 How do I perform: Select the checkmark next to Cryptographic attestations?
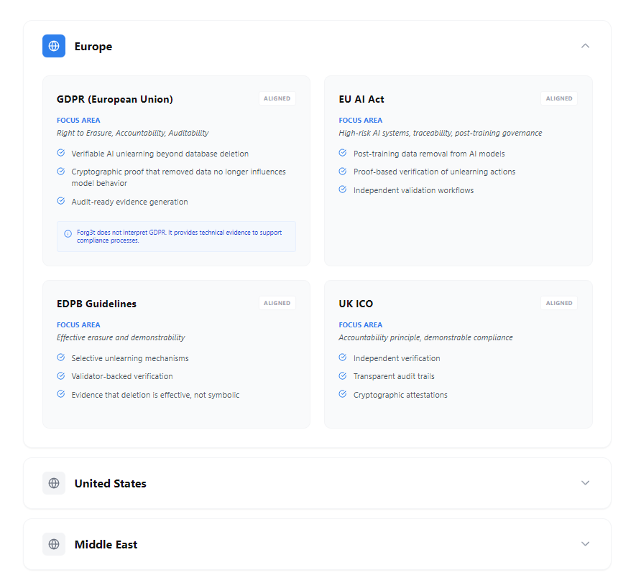pyautogui.click(x=342, y=394)
